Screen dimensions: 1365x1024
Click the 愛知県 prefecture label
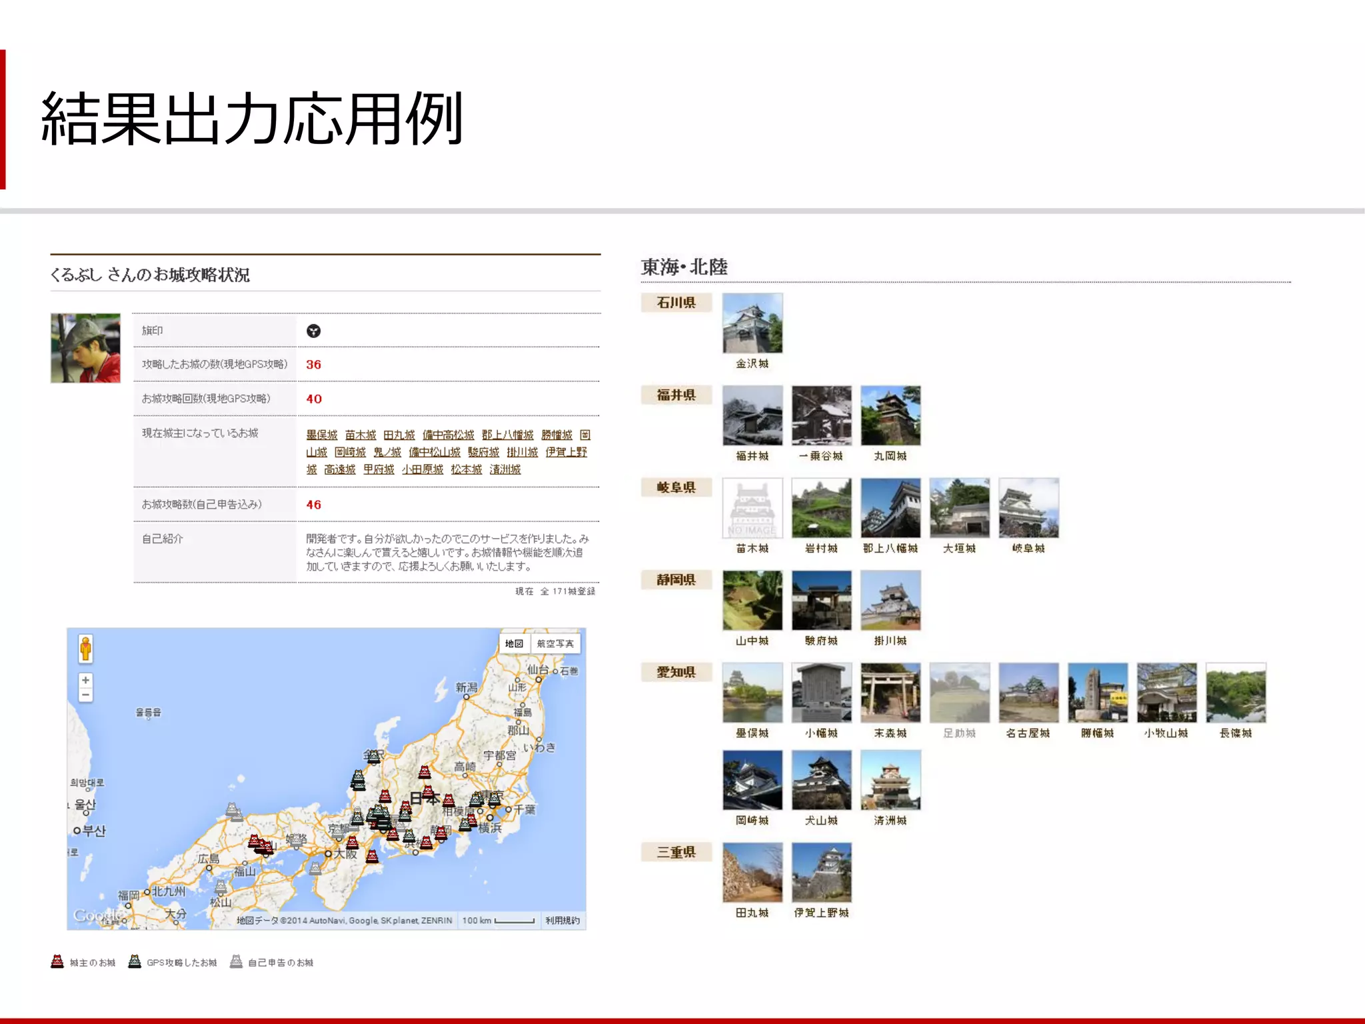677,672
